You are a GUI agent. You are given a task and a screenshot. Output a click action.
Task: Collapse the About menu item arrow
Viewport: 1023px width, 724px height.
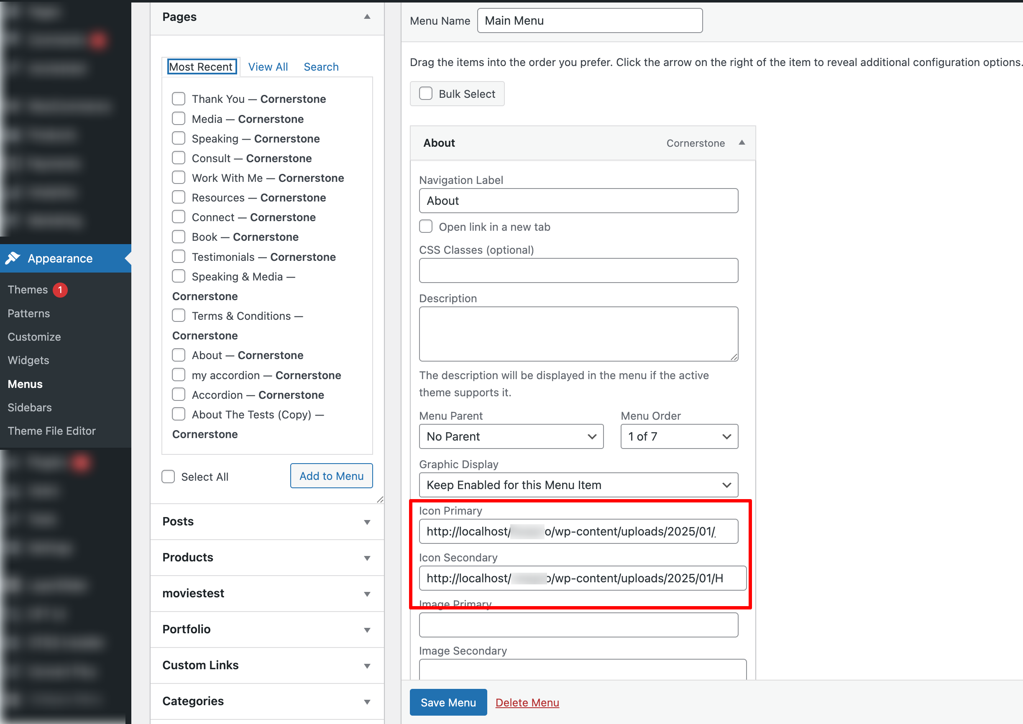tap(742, 143)
